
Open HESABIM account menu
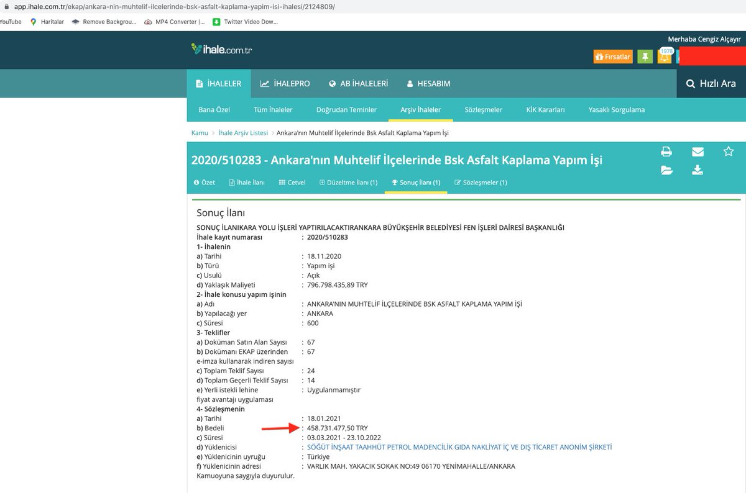coord(428,83)
